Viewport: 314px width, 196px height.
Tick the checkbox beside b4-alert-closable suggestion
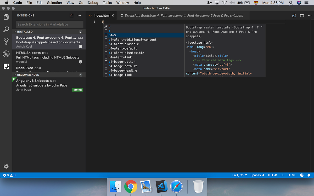click(106, 44)
